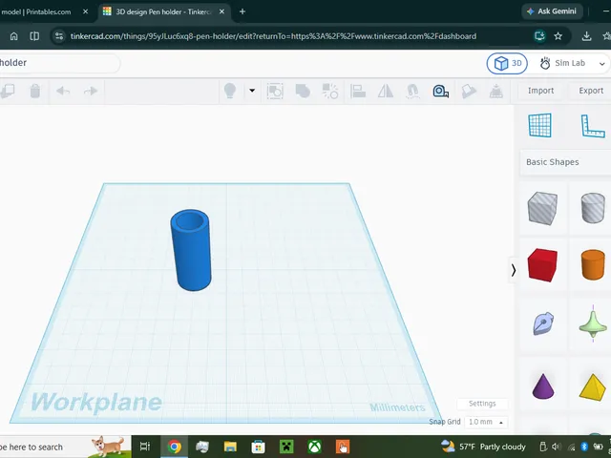Undo the last action
The image size is (611, 458).
[x=63, y=92]
